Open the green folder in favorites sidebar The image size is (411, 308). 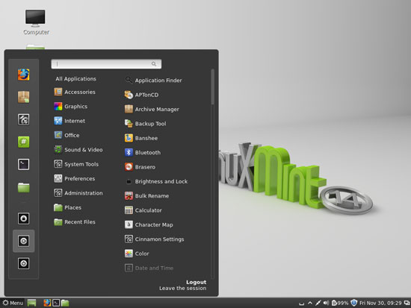coord(24,187)
